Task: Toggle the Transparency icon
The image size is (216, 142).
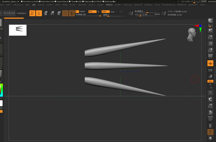Action: (x=210, y=125)
